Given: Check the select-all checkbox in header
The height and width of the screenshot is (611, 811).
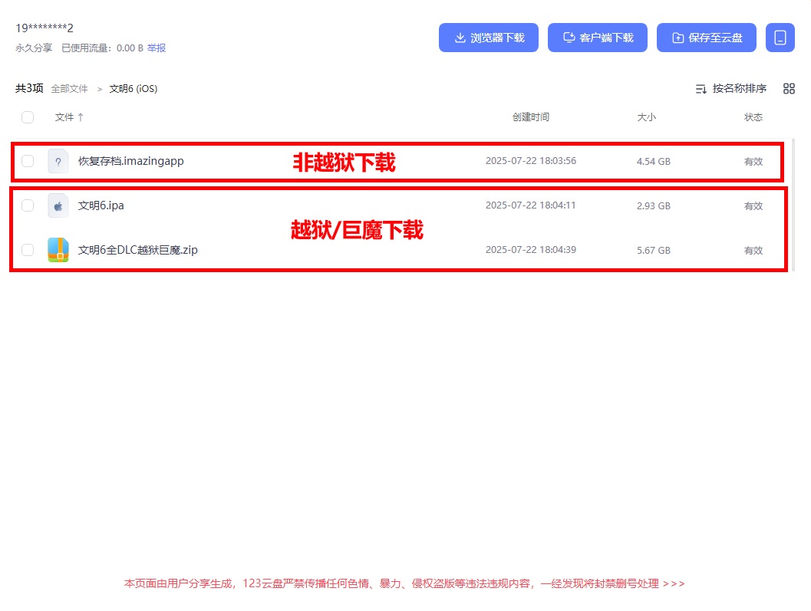Looking at the screenshot, I should tap(28, 117).
